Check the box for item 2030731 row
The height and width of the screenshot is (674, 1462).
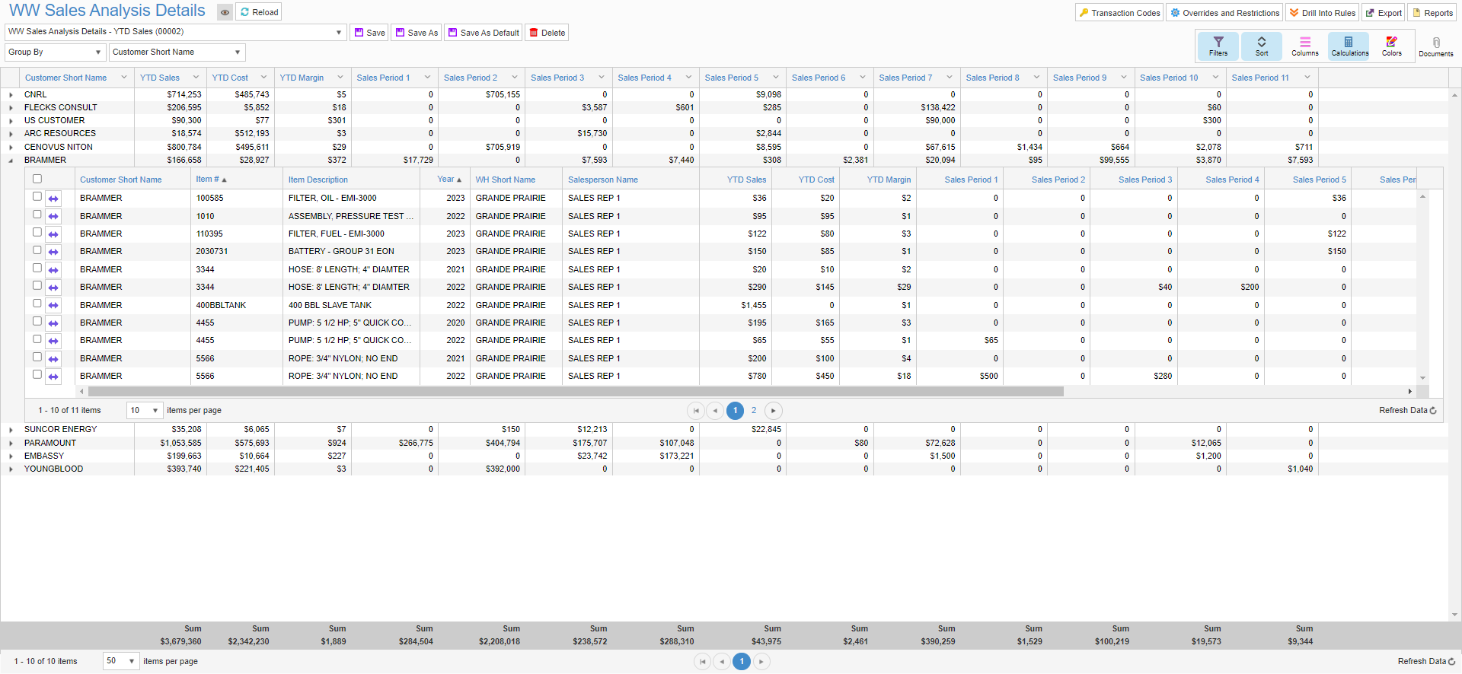click(37, 250)
